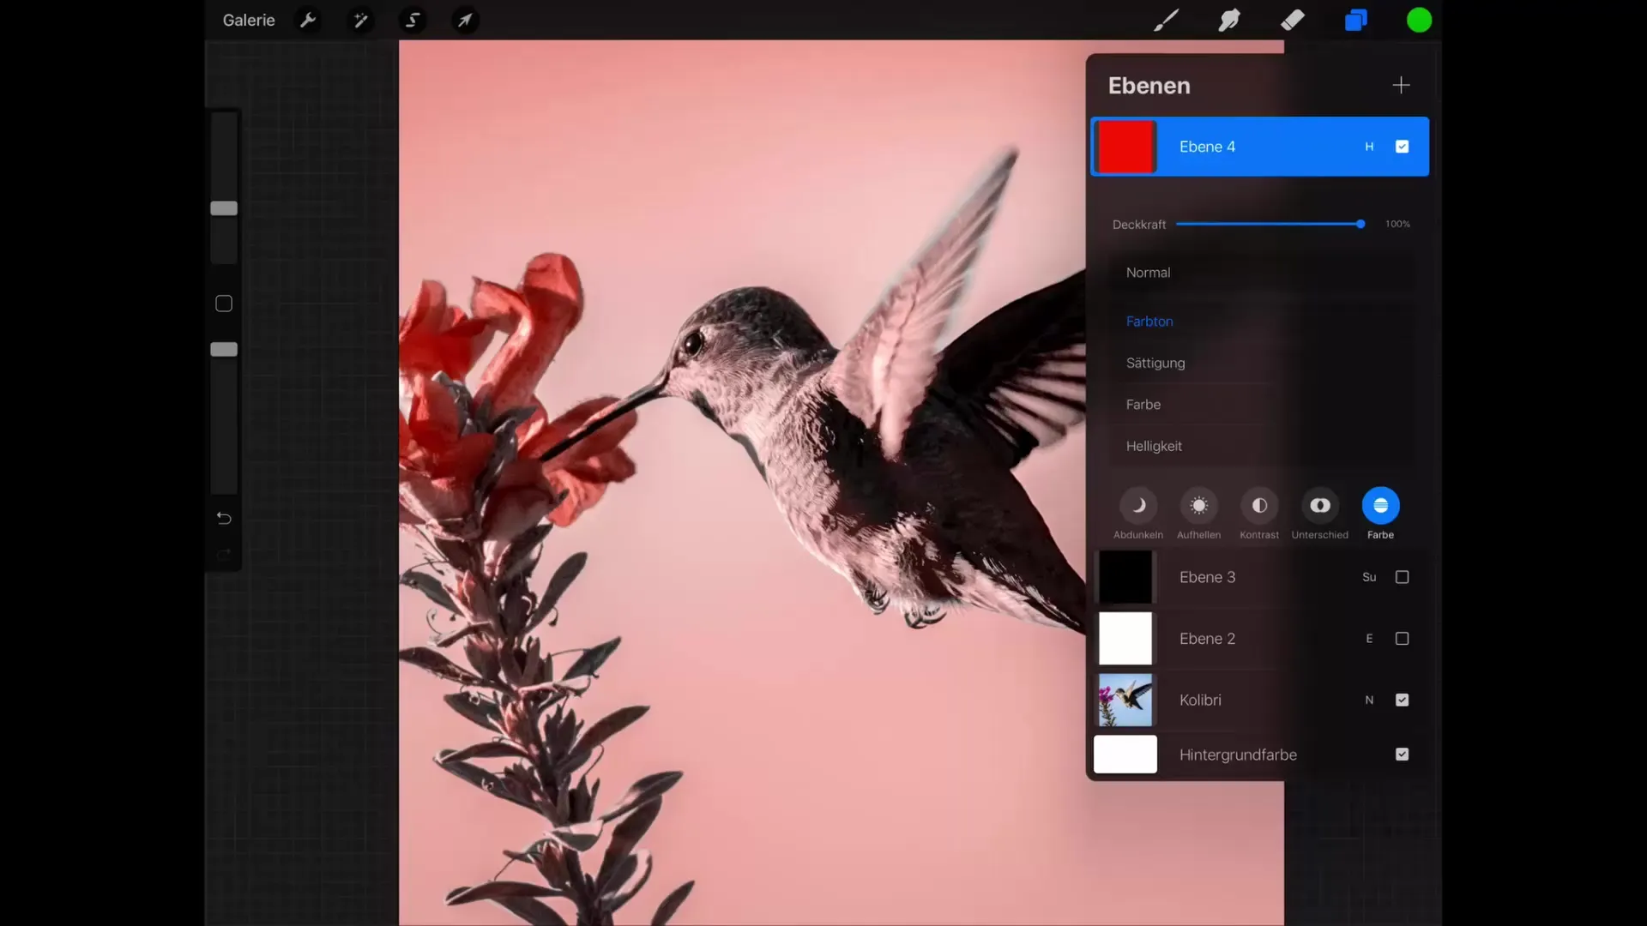Click the brush opacity slider handle
The image size is (1647, 926).
coord(224,350)
